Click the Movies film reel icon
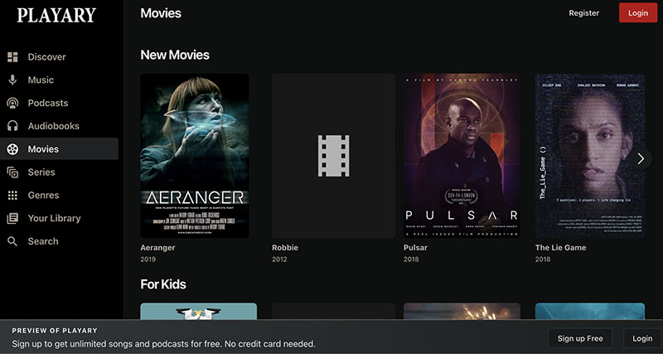 pyautogui.click(x=12, y=149)
